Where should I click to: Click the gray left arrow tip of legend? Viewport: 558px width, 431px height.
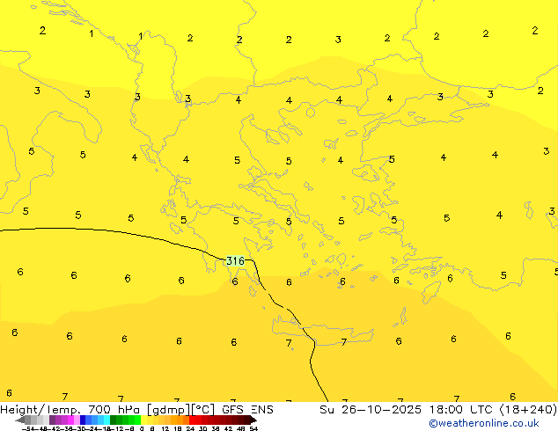tap(20, 420)
